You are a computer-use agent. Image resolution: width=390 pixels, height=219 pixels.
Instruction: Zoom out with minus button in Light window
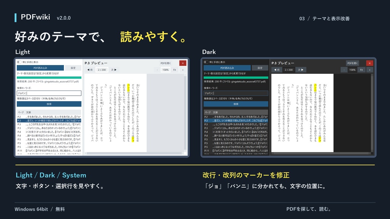(157, 70)
